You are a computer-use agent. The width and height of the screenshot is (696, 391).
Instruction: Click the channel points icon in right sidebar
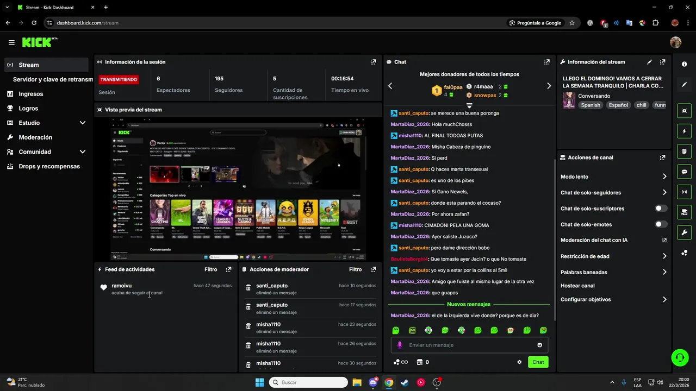(x=684, y=253)
